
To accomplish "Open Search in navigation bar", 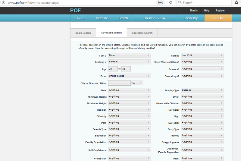I will coord(123,18).
